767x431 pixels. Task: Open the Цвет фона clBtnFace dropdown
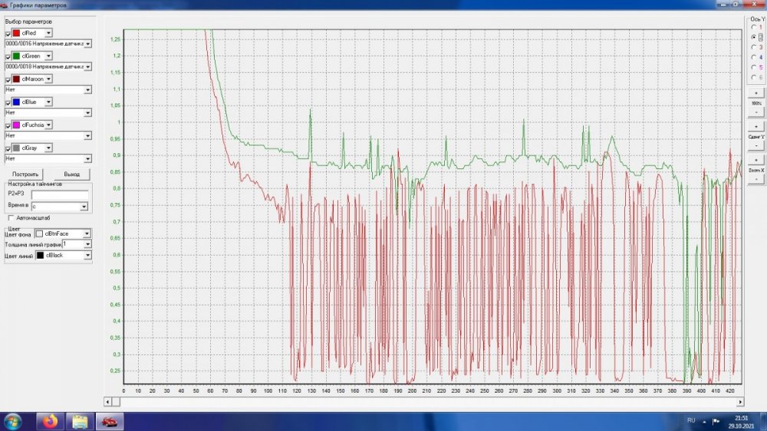pyautogui.click(x=87, y=233)
